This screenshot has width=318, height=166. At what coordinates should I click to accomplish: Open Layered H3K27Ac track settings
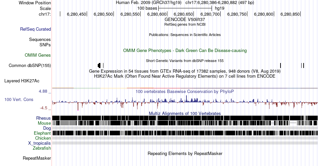[22, 81]
